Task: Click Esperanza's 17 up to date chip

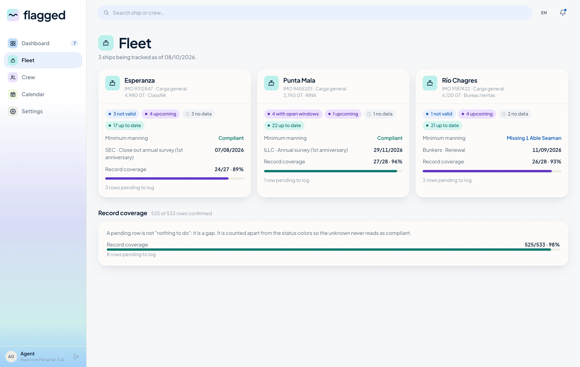Action: [x=125, y=125]
